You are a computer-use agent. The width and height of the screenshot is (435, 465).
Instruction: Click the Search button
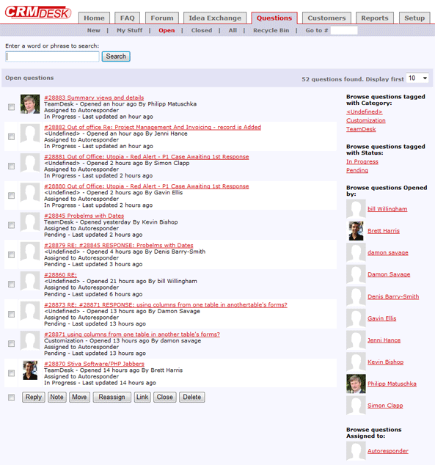pos(116,56)
